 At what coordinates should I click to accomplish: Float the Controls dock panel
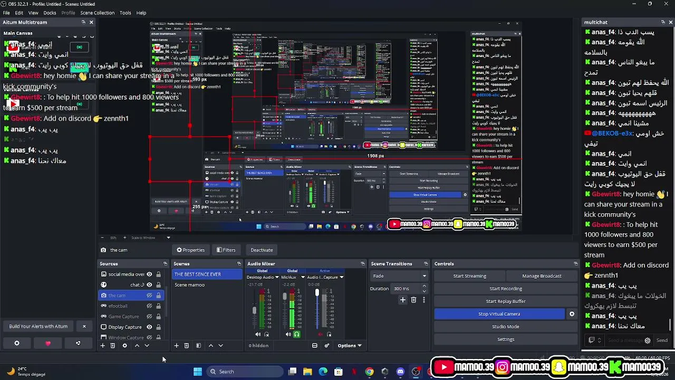pyautogui.click(x=575, y=264)
